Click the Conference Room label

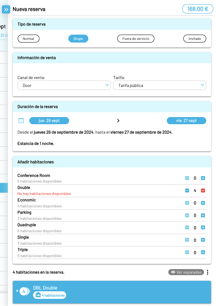click(x=34, y=175)
